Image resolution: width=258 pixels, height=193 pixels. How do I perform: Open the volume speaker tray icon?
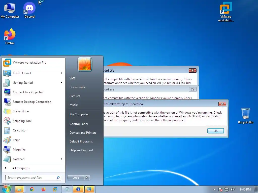(232, 189)
